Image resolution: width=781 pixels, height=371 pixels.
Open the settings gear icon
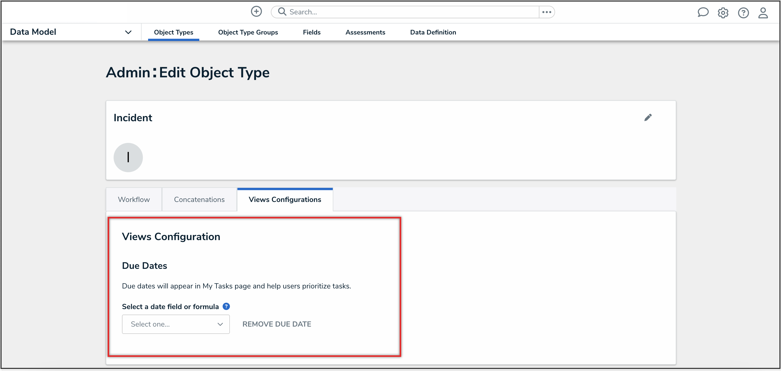tap(723, 13)
